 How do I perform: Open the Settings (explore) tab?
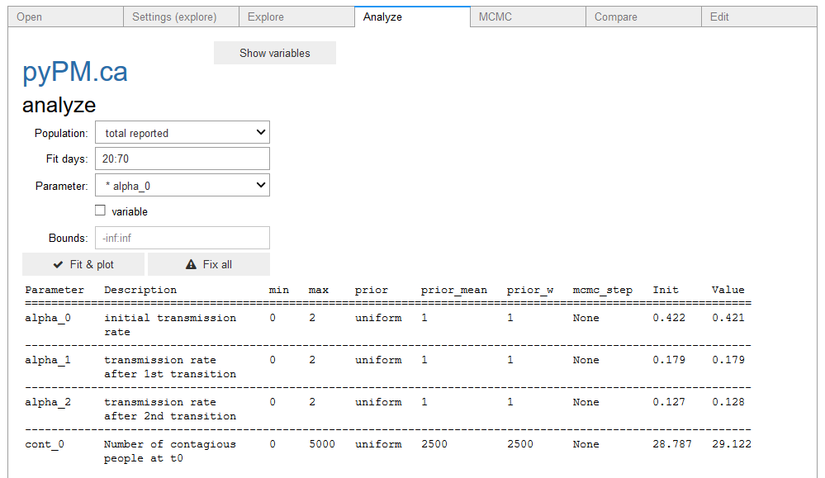click(181, 17)
